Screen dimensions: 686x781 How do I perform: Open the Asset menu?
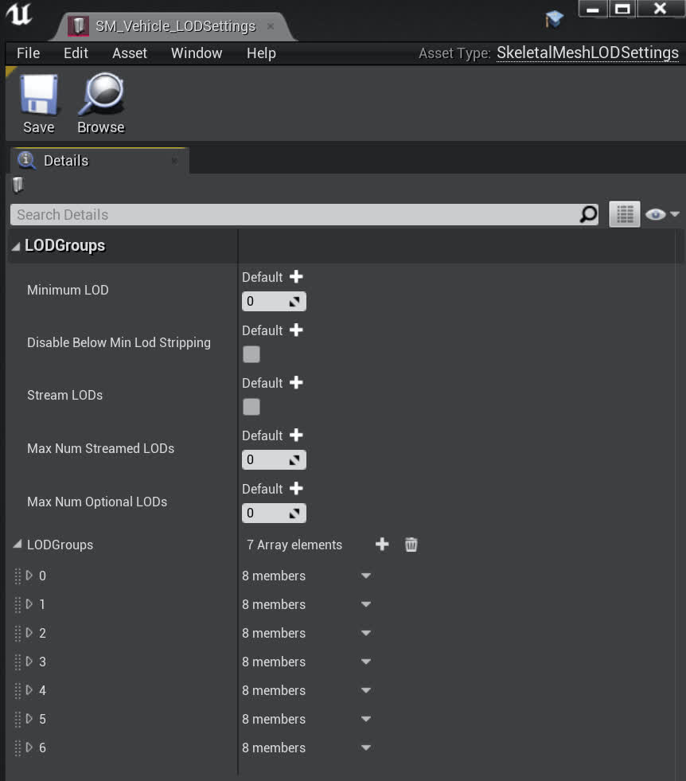pyautogui.click(x=129, y=53)
